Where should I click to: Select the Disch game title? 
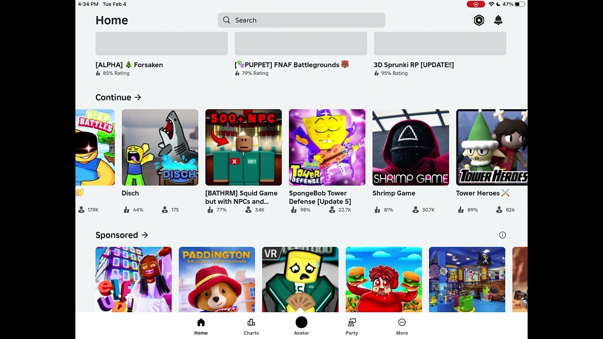pyautogui.click(x=130, y=193)
